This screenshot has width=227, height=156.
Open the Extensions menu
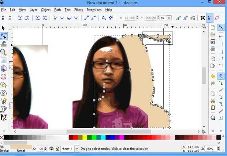point(94,10)
